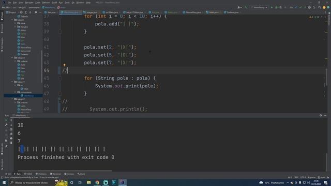Click the print icon in Run console toolbar
Screen dimensions: 331x186
click(11, 138)
